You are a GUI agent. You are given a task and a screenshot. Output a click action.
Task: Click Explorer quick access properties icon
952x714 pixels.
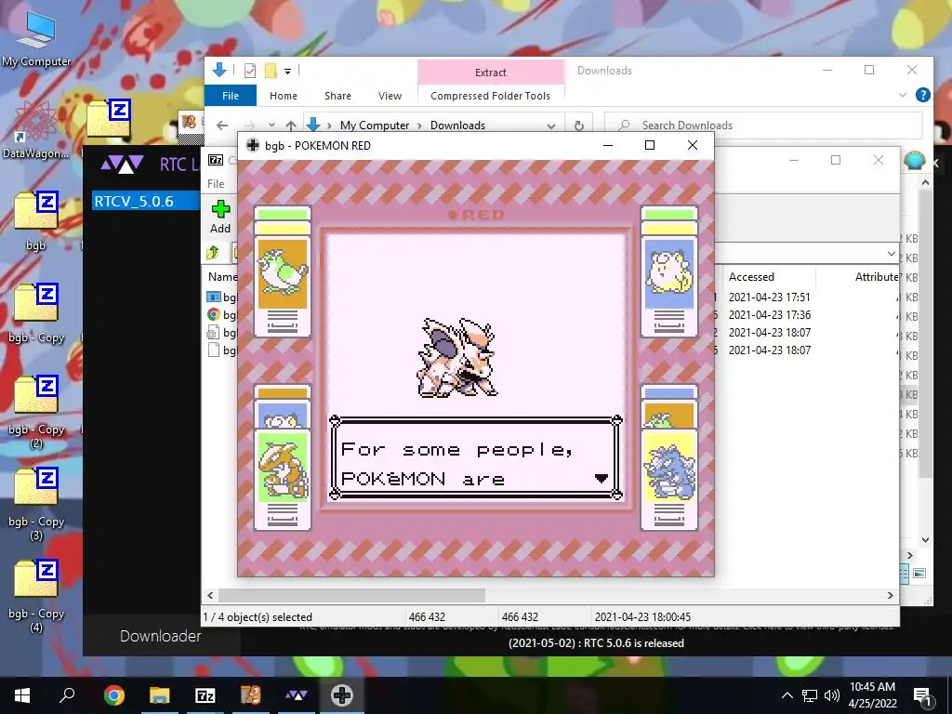click(249, 71)
